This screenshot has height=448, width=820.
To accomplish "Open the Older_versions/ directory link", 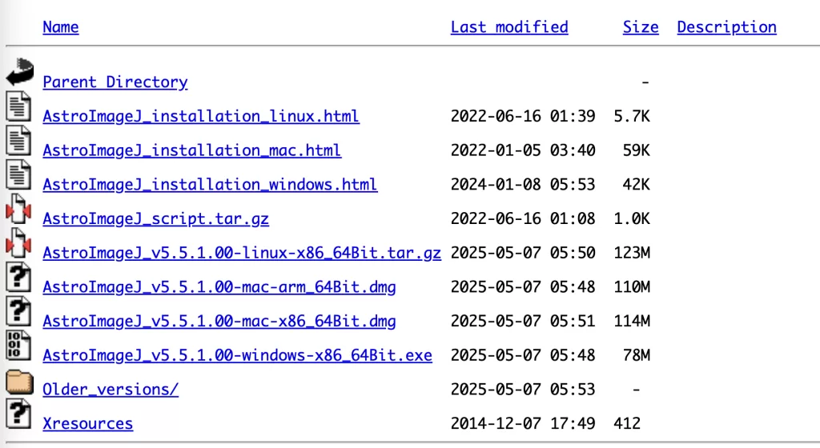I will [111, 390].
